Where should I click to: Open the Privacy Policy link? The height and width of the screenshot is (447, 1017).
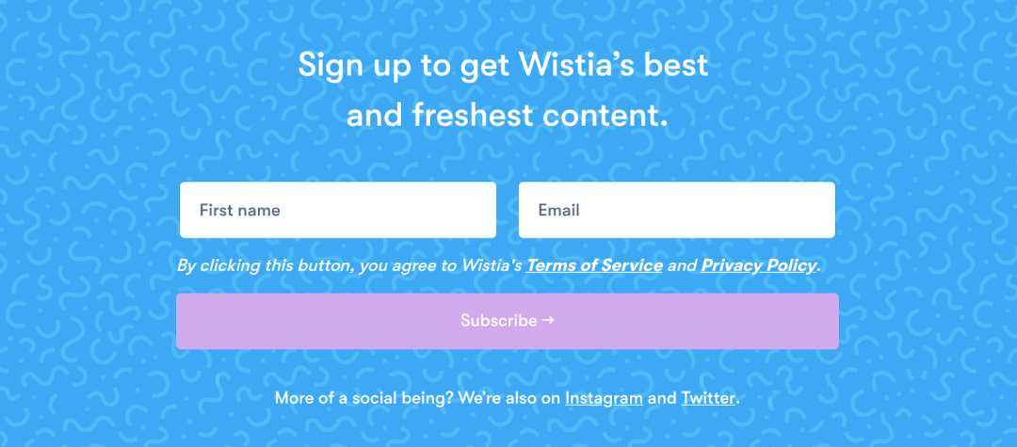(x=758, y=265)
